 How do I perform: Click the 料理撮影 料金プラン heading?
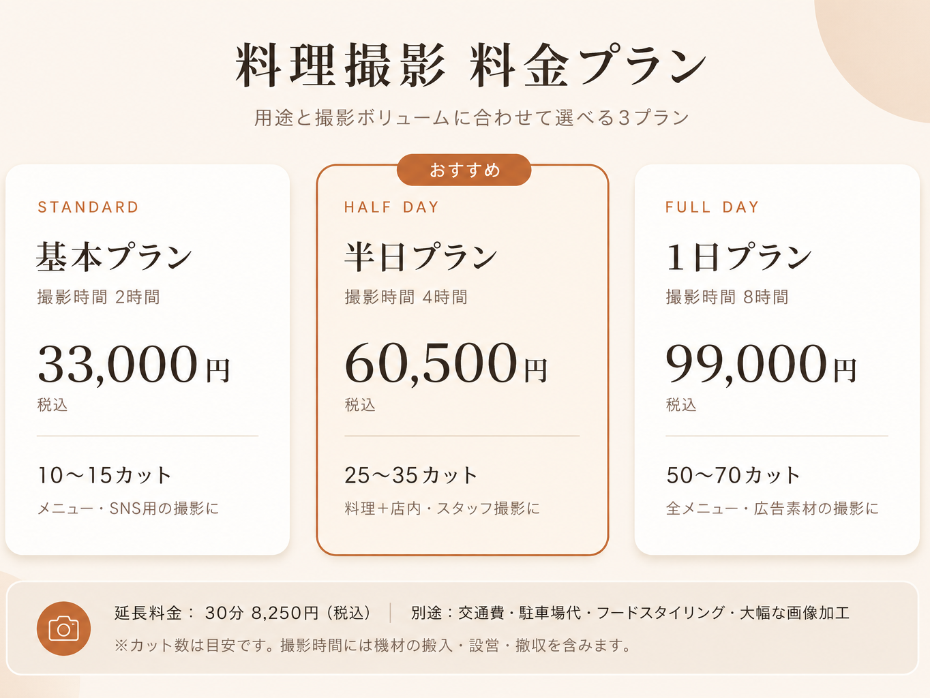(x=471, y=65)
